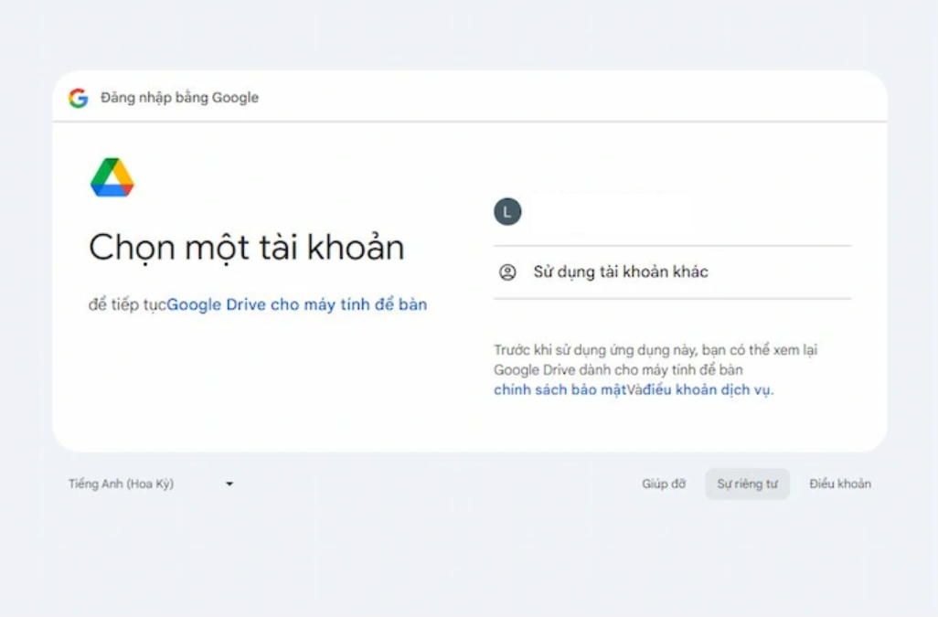Viewport: 938px width, 617px height.
Task: Open the Điều khoản footer link
Action: (x=840, y=484)
